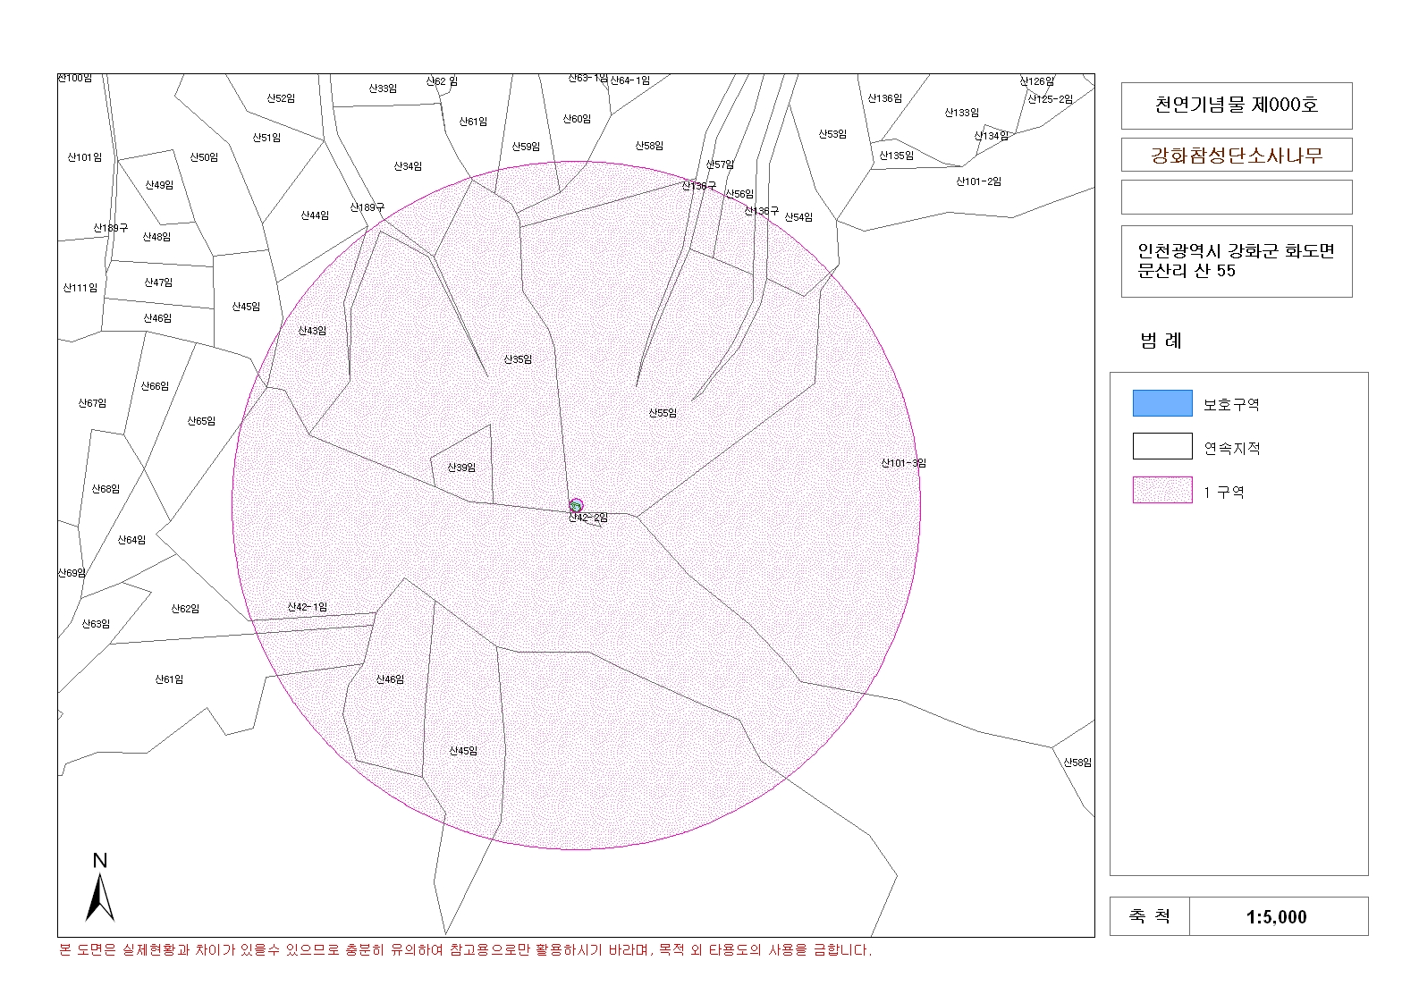Select parcel label 산45임 inside the pink circle

(x=463, y=751)
